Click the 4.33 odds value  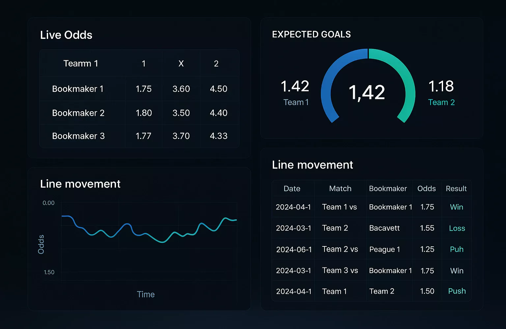tap(218, 136)
